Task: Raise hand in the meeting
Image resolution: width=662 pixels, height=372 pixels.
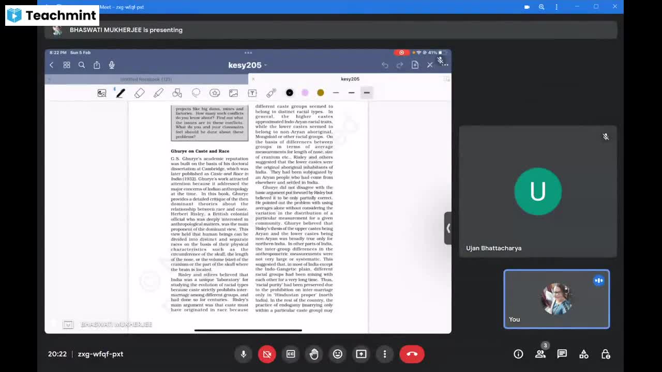Action: [x=314, y=354]
